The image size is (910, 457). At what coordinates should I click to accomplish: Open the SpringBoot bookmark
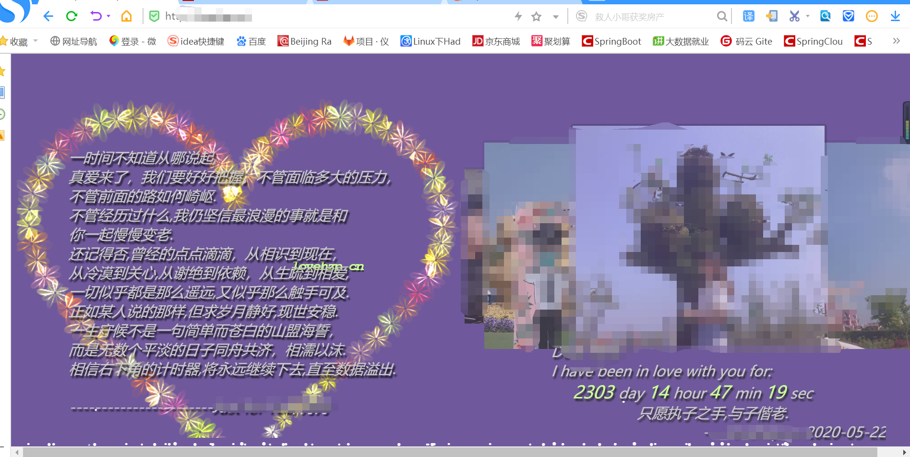coord(611,41)
